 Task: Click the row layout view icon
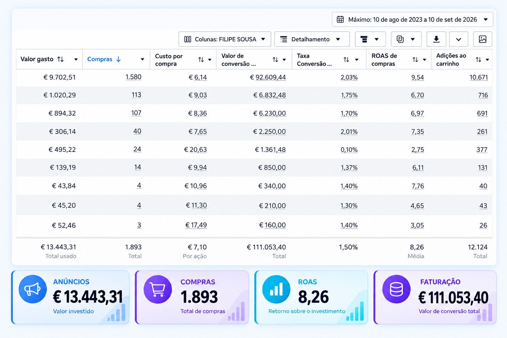tap(364, 39)
